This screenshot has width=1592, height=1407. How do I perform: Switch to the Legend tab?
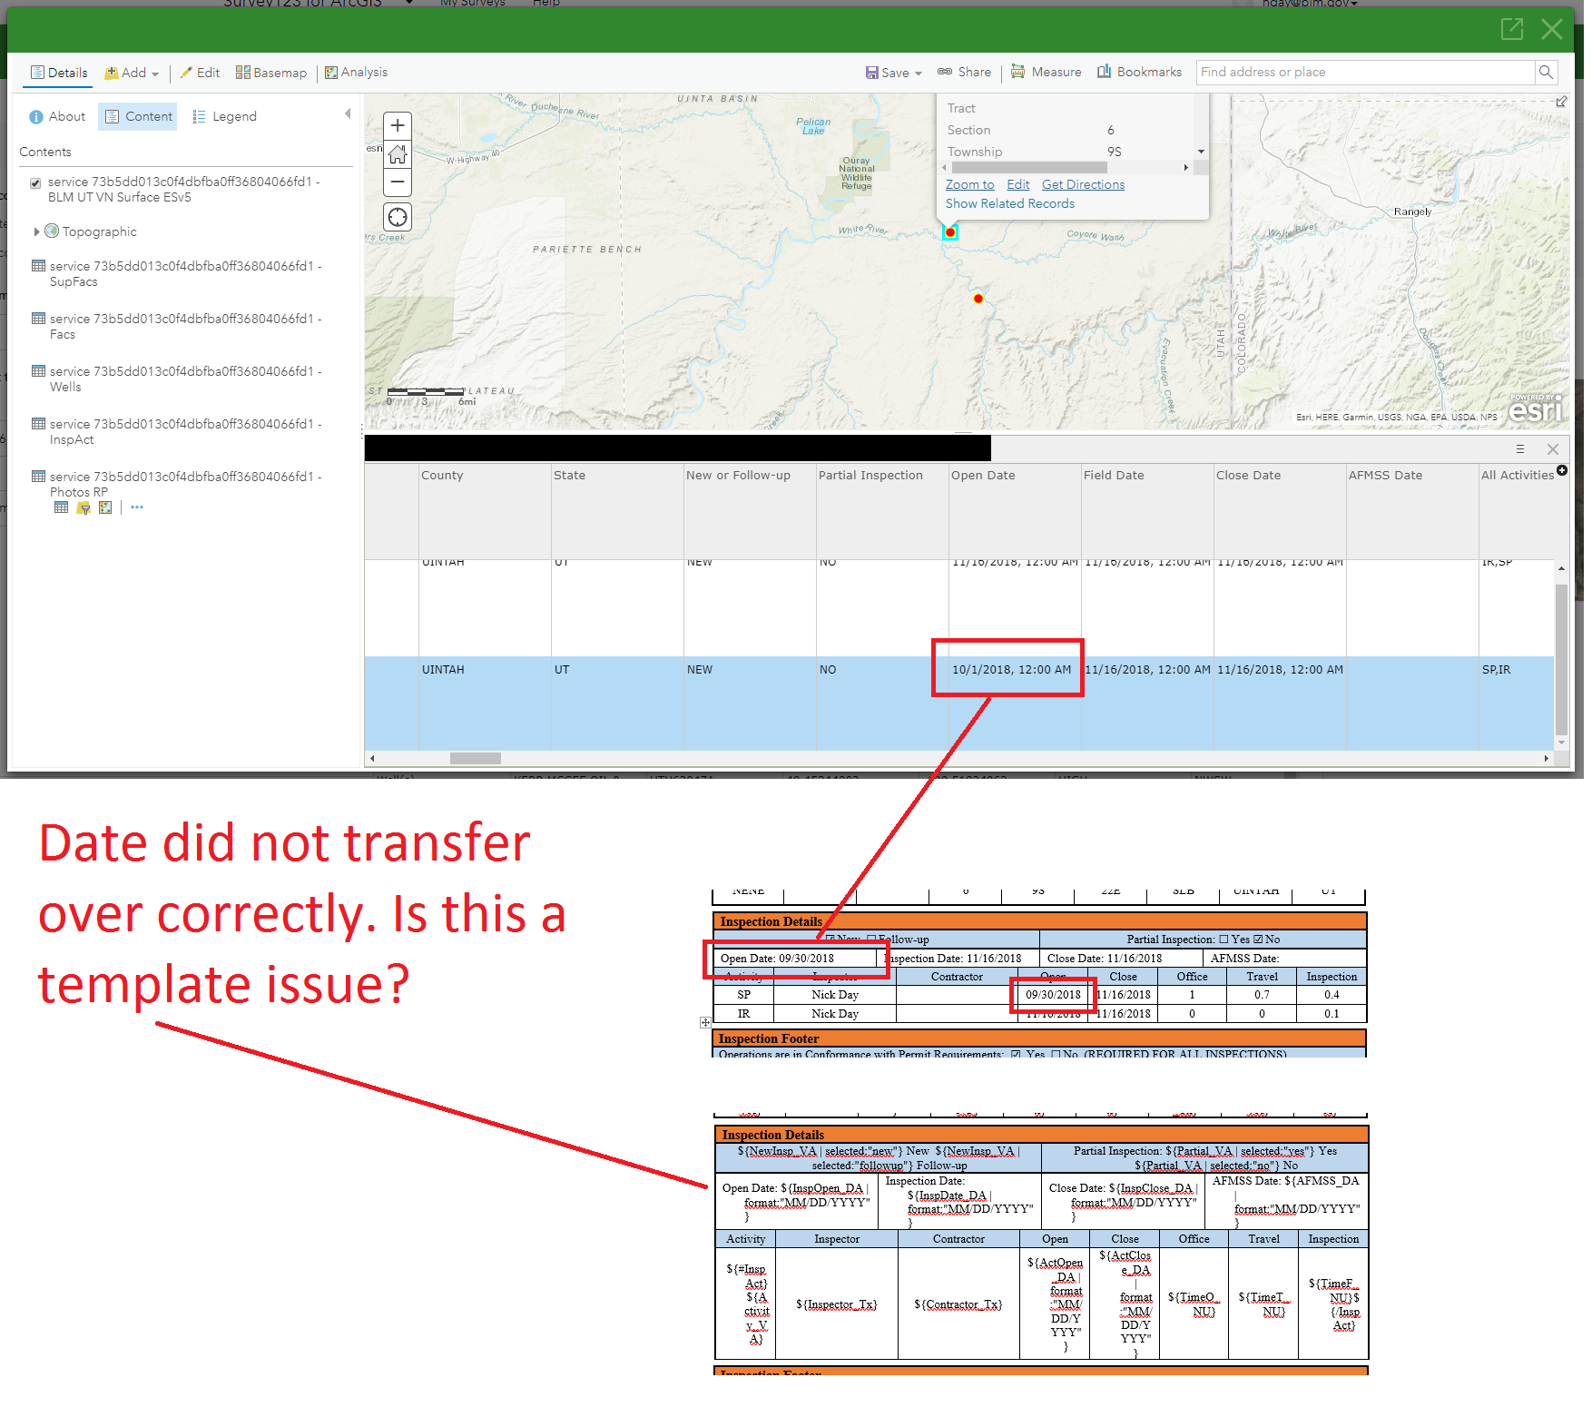coord(225,116)
